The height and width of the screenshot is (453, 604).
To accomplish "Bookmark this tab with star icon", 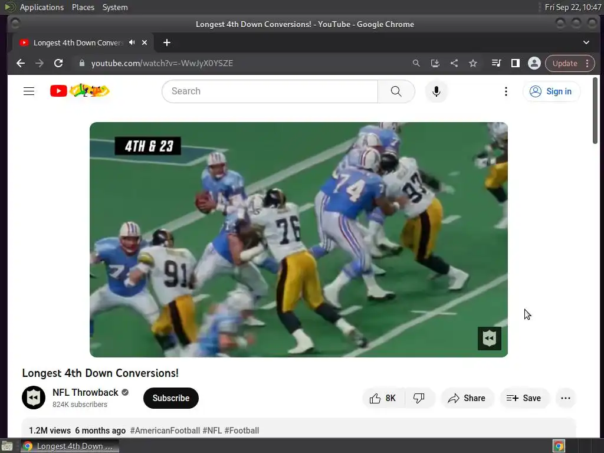I will click(473, 63).
